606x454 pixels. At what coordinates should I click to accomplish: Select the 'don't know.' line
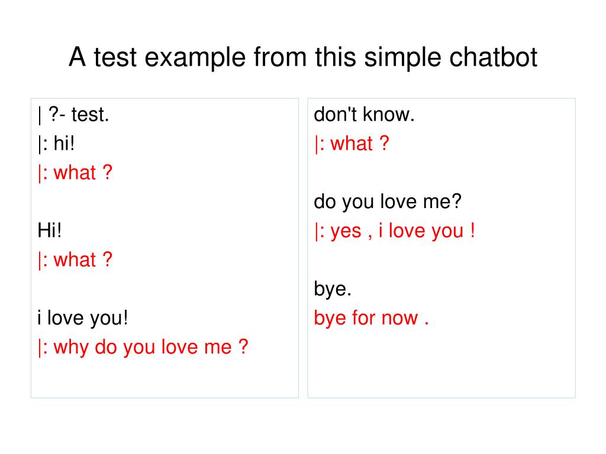pos(364,114)
